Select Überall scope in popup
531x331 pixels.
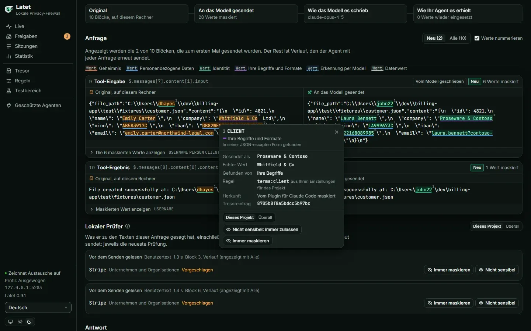(x=265, y=218)
